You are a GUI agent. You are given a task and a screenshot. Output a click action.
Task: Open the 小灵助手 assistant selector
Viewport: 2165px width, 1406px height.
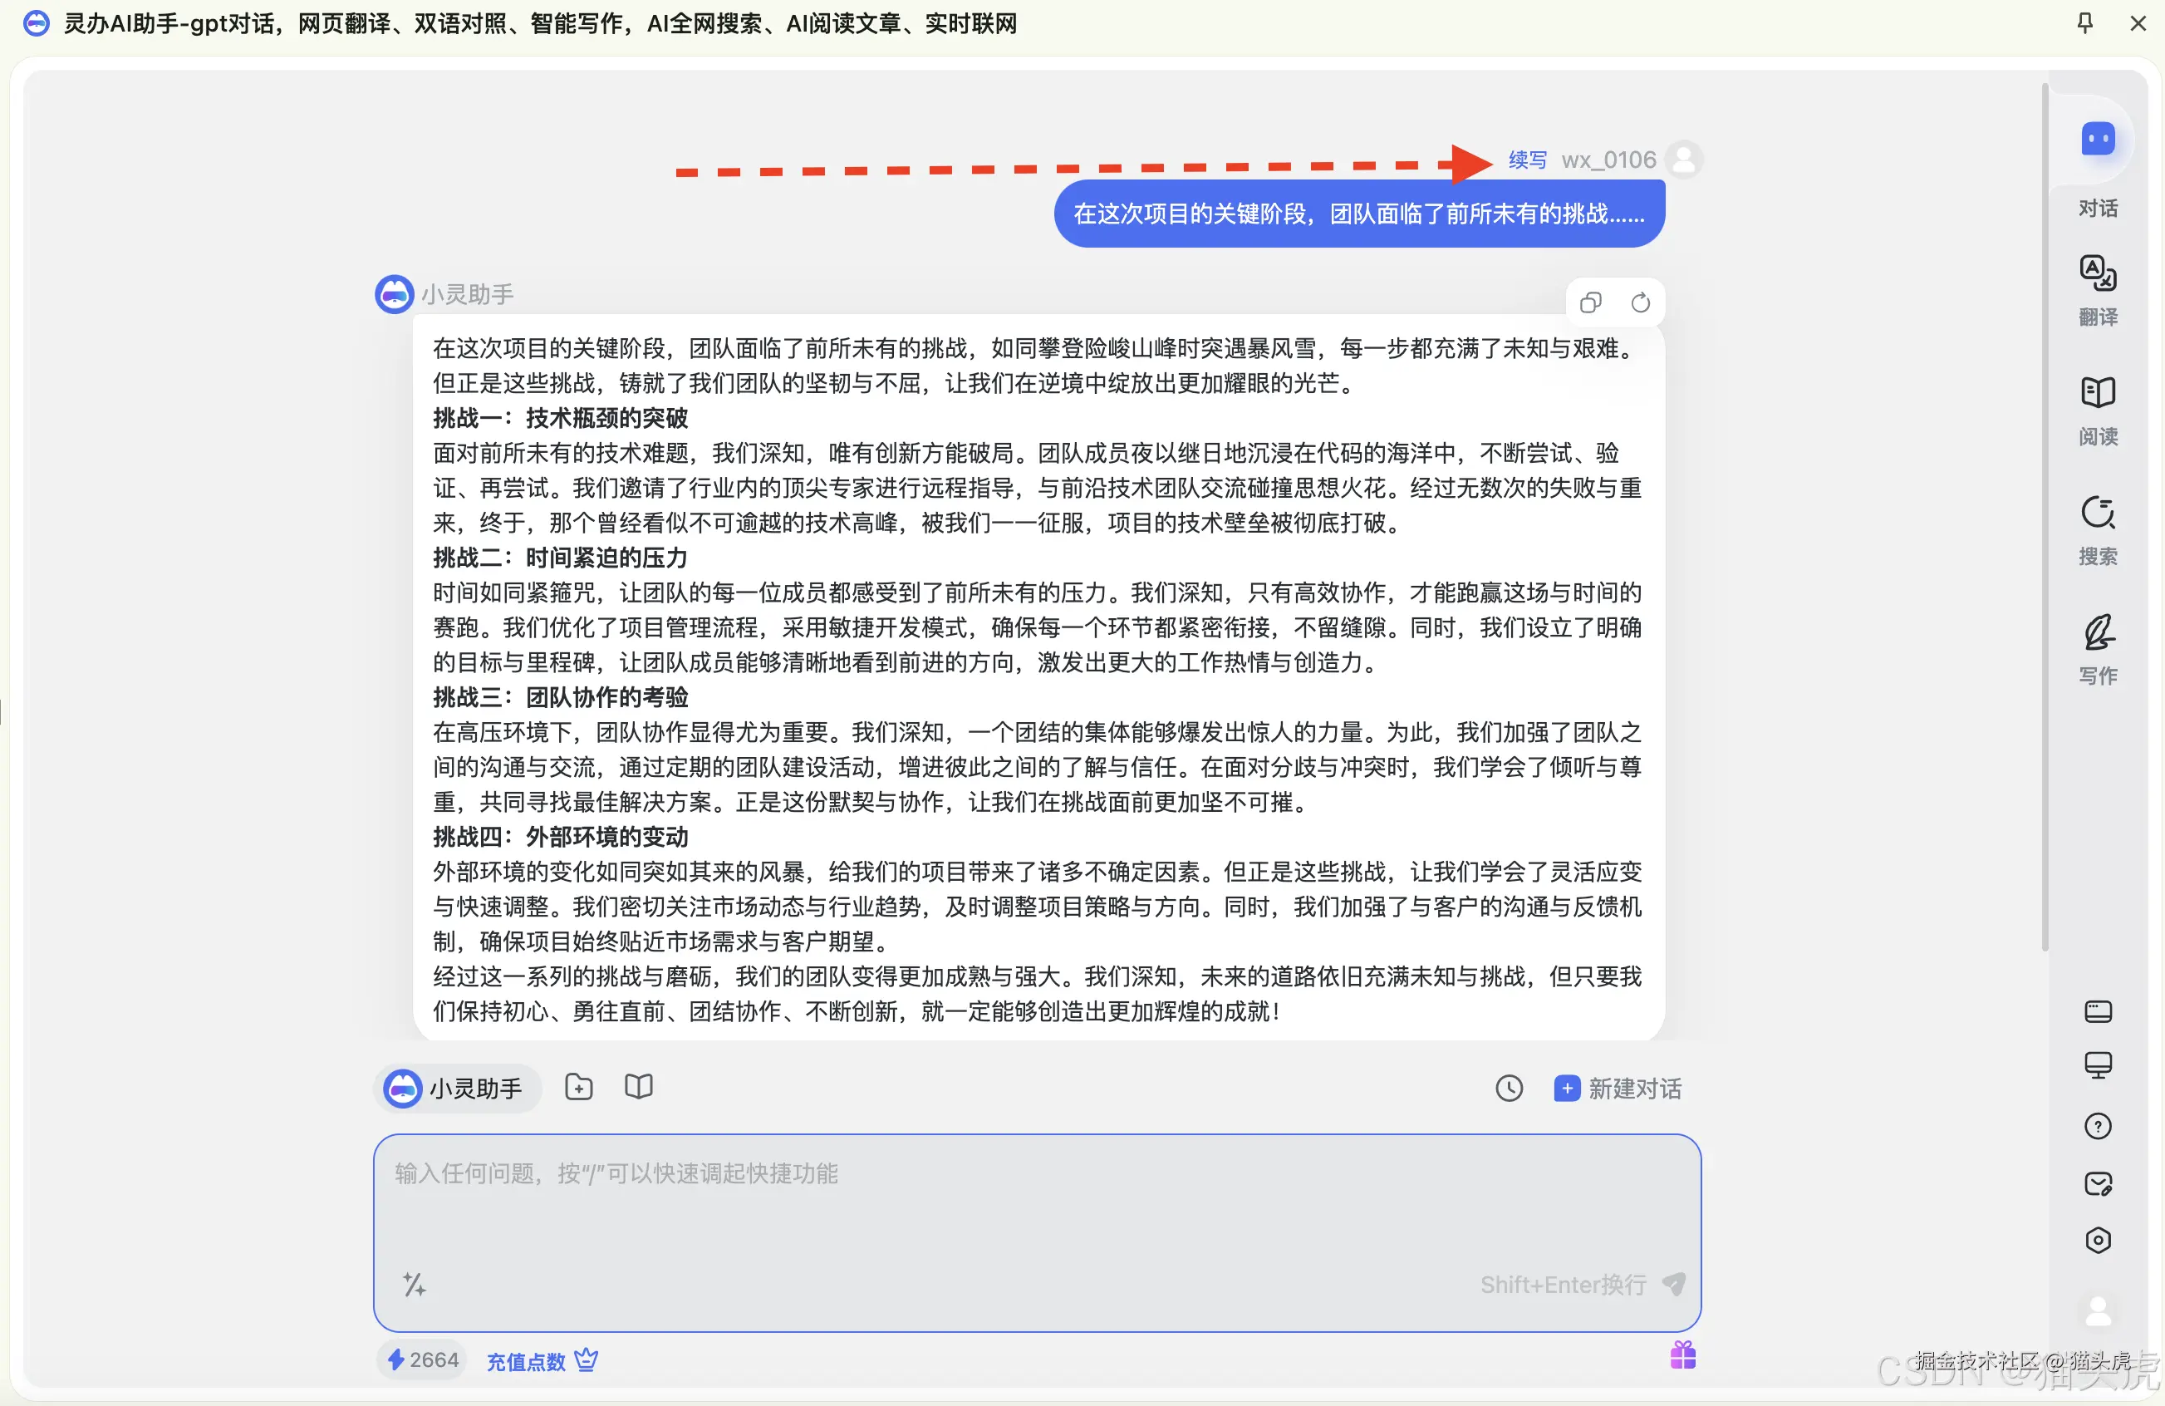click(456, 1088)
